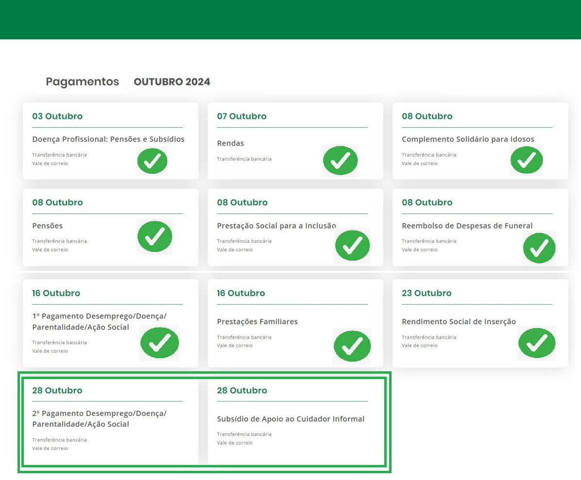581x480 pixels.
Task: Click checkmark on Complemento Solidário para Idosos
Action: tap(526, 160)
